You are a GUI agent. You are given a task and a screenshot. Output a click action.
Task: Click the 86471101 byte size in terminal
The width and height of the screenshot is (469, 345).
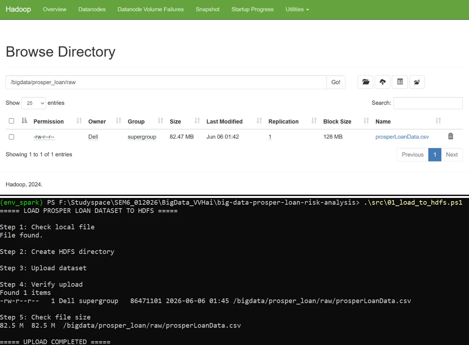click(146, 301)
